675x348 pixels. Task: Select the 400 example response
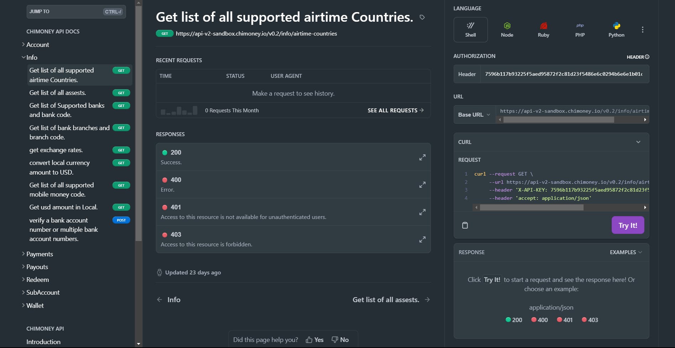pos(539,320)
